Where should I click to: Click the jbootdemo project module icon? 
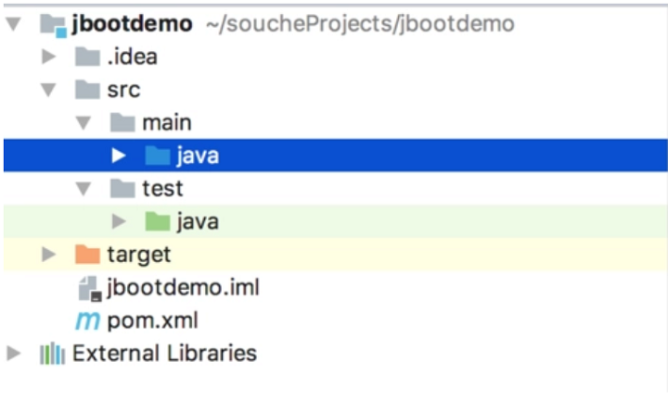pyautogui.click(x=53, y=25)
